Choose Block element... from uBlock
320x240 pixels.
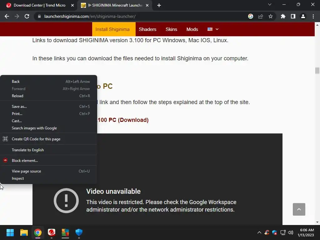pyautogui.click(x=48, y=161)
